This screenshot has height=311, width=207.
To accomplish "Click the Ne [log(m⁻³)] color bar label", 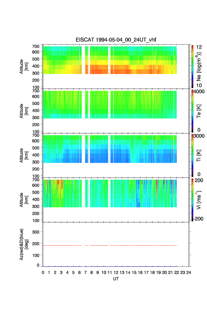I will pos(199,66).
